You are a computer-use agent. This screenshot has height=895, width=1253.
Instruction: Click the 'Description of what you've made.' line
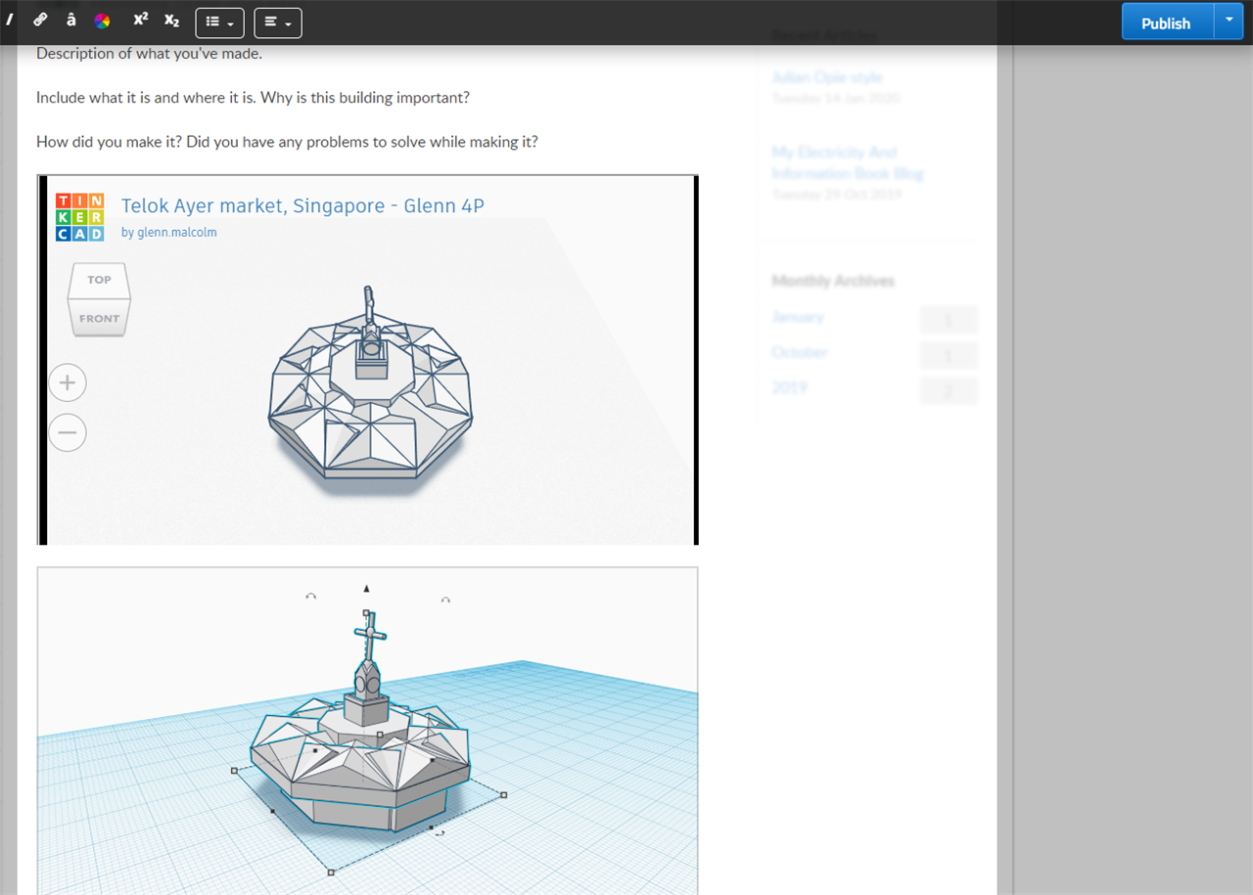tap(149, 54)
